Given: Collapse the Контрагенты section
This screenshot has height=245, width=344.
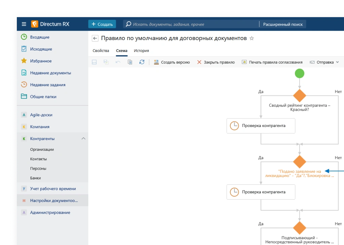Looking at the screenshot, I should pyautogui.click(x=83, y=139).
